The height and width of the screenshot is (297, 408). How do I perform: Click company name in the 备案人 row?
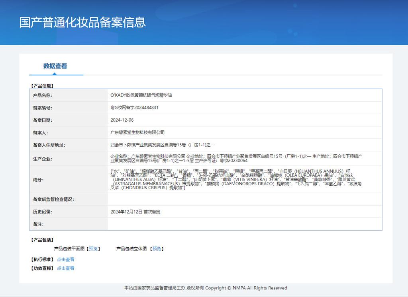pos(137,132)
